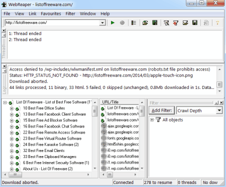Image resolution: width=226 pixels, height=187 pixels.
Task: Open the Help menu
Action: tap(105, 13)
